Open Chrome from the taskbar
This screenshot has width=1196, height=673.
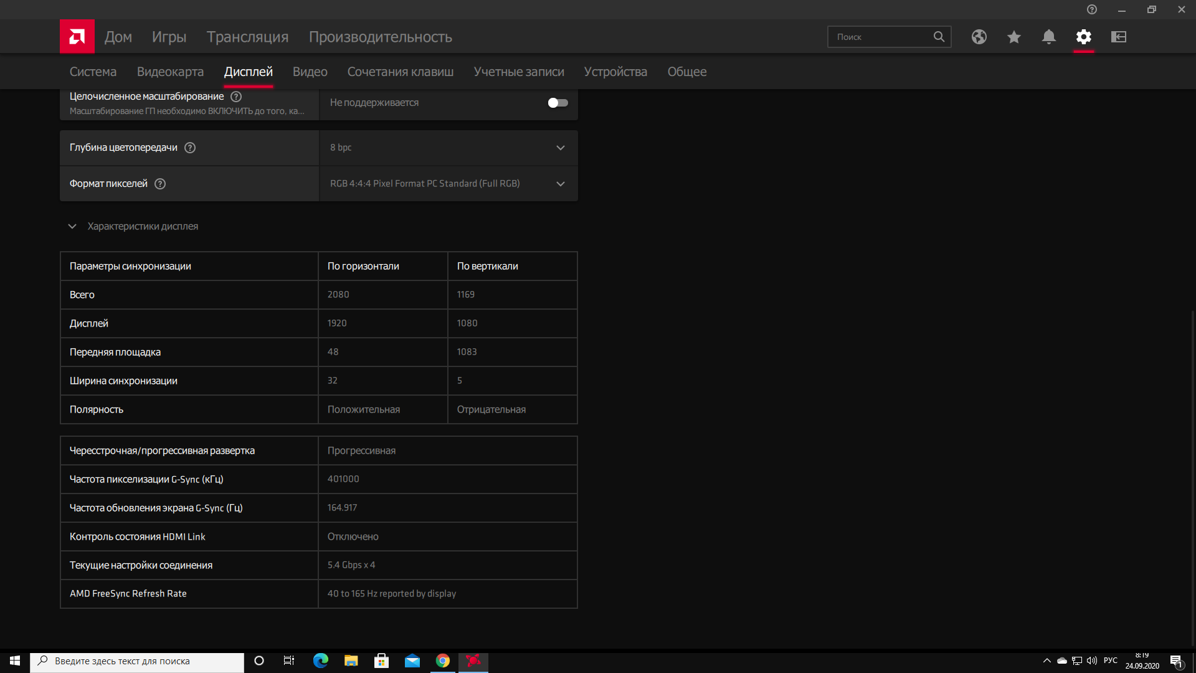click(442, 661)
